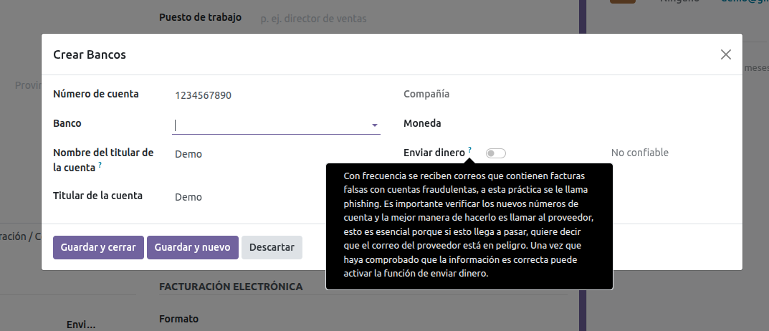Click help icon next to Nombre del titular
769x331 pixels.
point(100,165)
